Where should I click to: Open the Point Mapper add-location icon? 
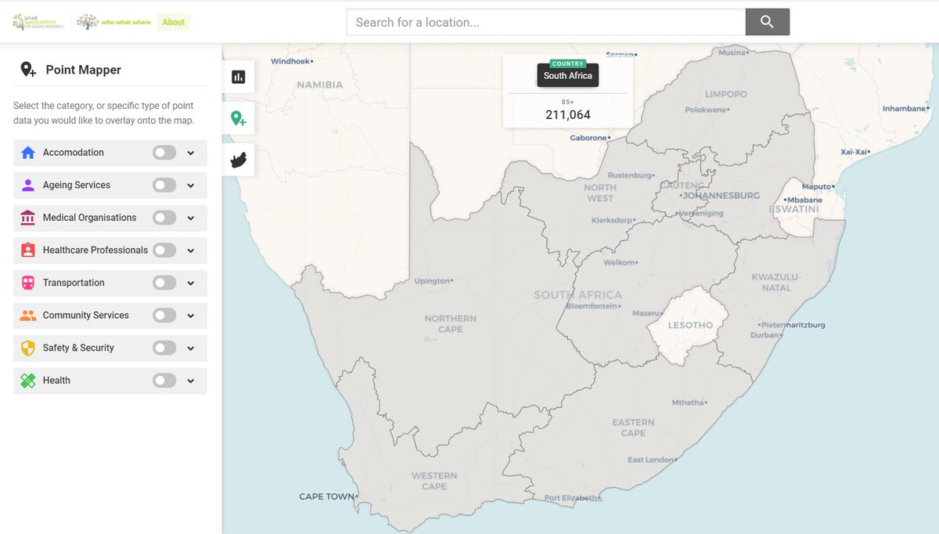click(x=238, y=118)
